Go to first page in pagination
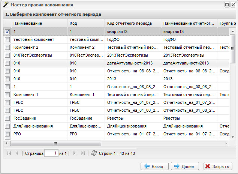 tap(9, 153)
